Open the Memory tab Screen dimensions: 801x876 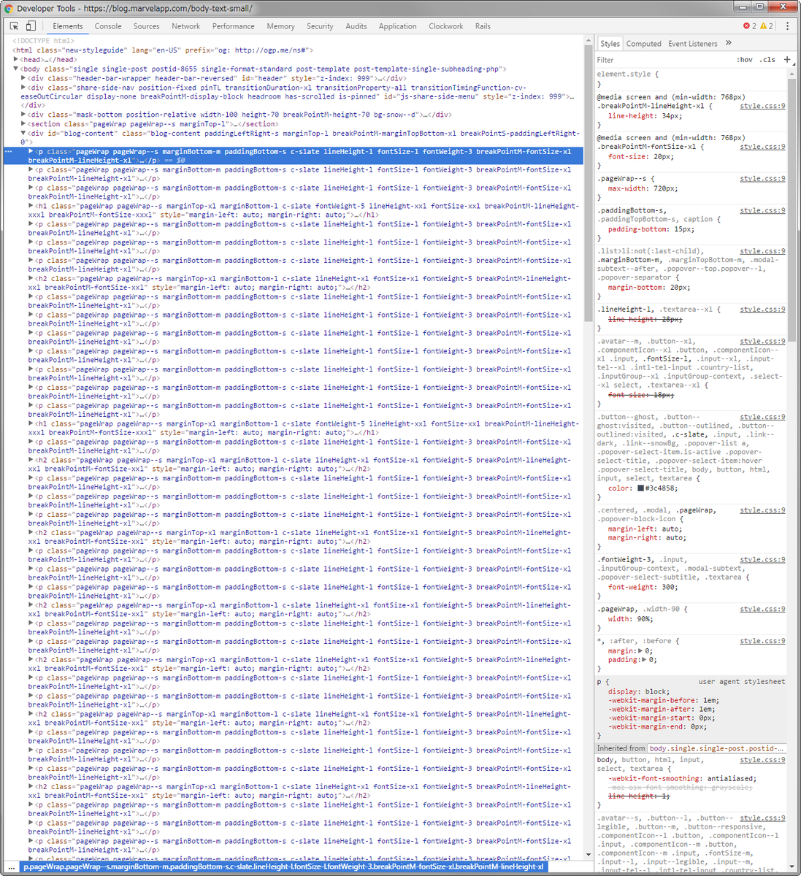[x=280, y=26]
